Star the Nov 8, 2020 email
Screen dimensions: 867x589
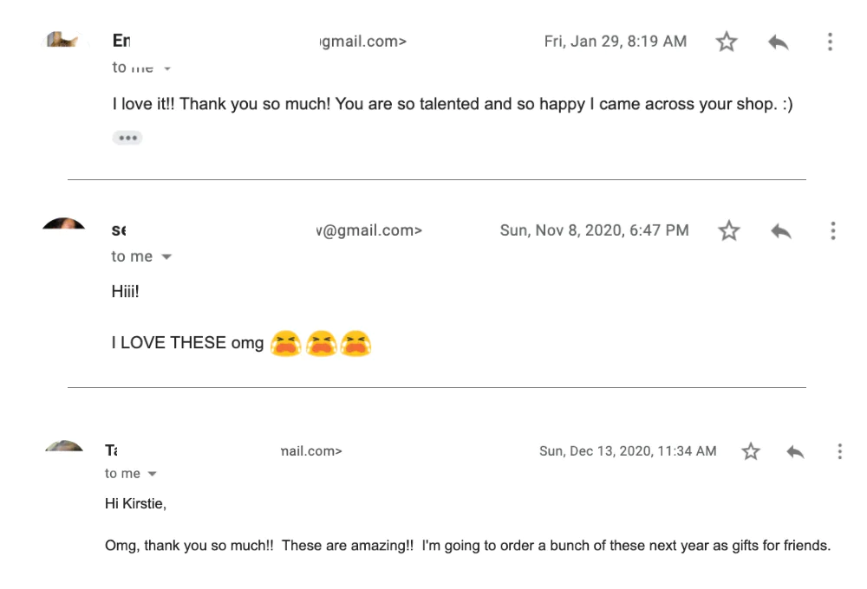(729, 230)
